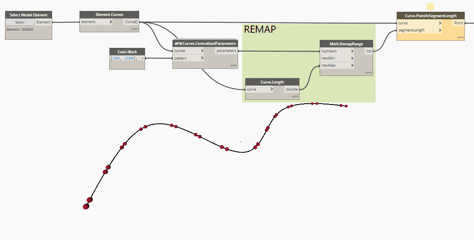
Task: Click the Code Block output port arrow
Action: coord(142,58)
